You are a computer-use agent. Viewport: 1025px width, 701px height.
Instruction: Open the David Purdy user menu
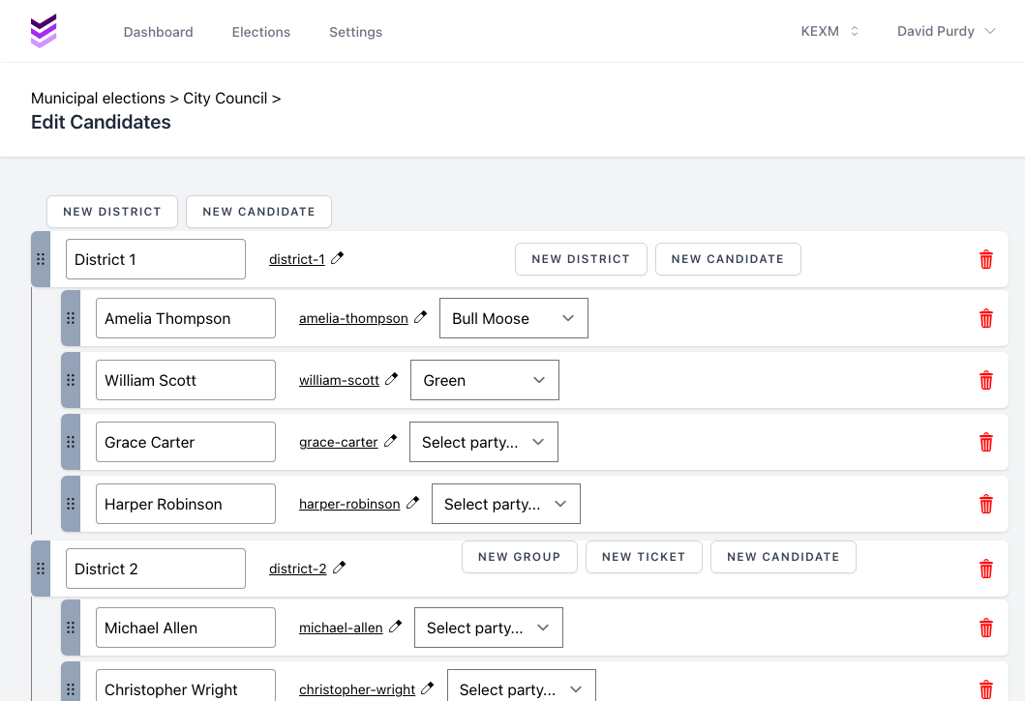946,32
